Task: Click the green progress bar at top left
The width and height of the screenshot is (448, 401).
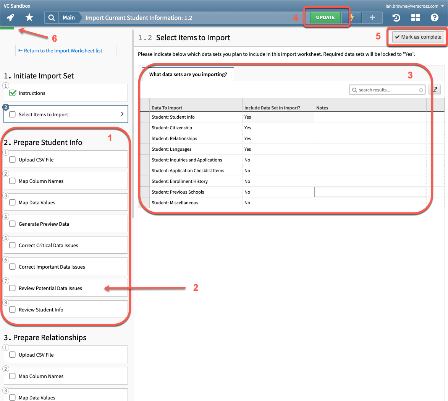Action: tap(7, 28)
